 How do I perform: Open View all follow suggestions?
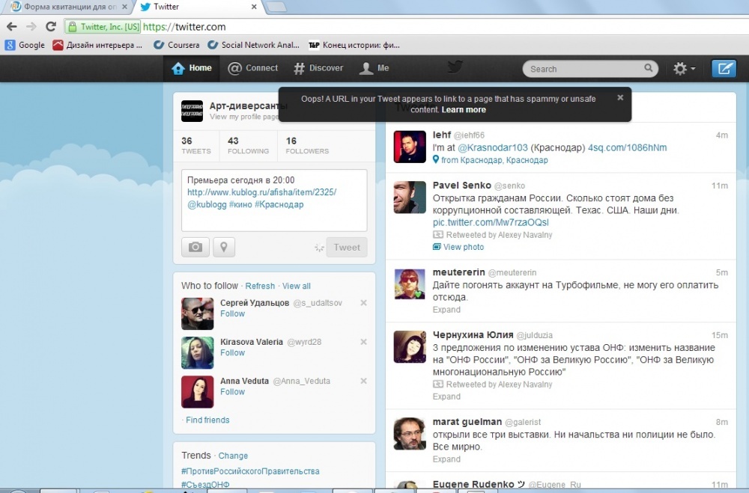tap(296, 286)
